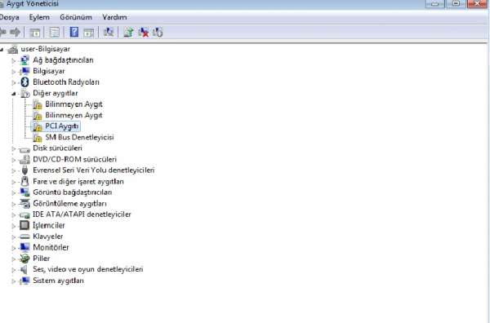The height and width of the screenshot is (323, 490).
Task: Expand the Görüntü bağdaştırıcıları node
Action: pyautogui.click(x=13, y=192)
